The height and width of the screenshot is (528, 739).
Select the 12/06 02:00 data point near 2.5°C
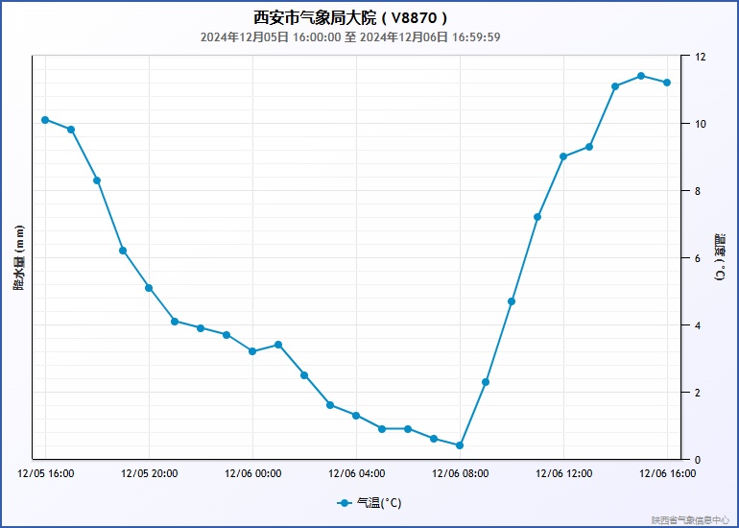coord(304,374)
